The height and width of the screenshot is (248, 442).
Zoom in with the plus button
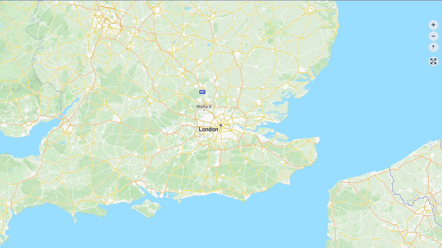click(x=433, y=25)
